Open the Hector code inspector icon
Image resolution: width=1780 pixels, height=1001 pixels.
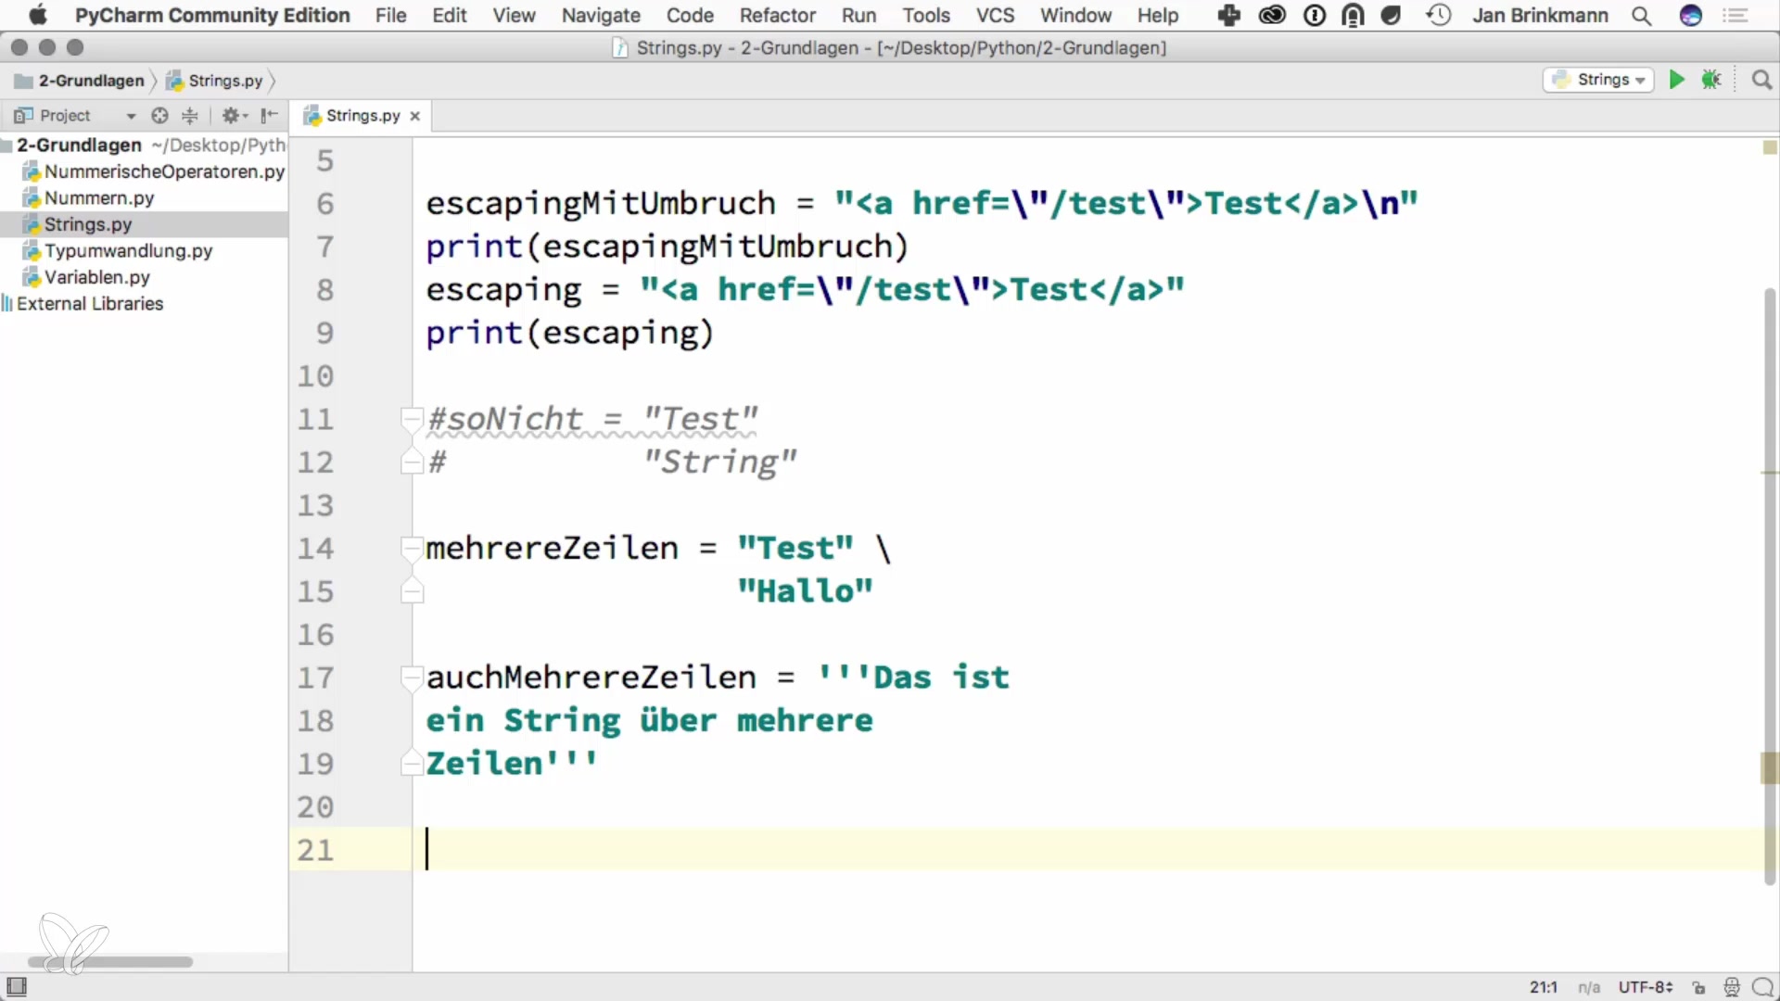[x=1731, y=987]
